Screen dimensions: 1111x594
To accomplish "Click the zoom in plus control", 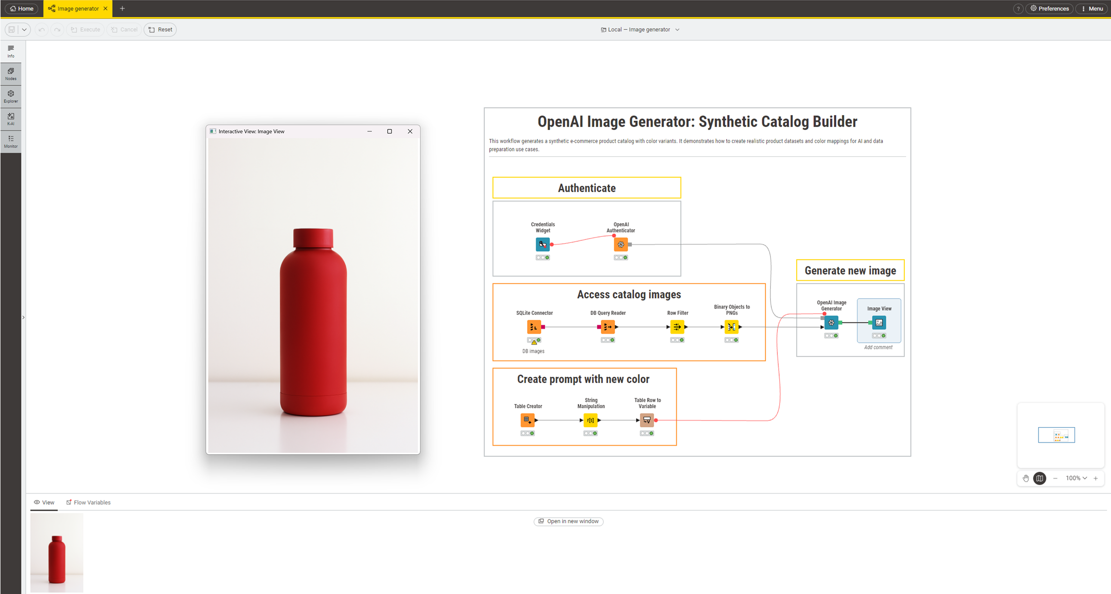I will click(1096, 478).
